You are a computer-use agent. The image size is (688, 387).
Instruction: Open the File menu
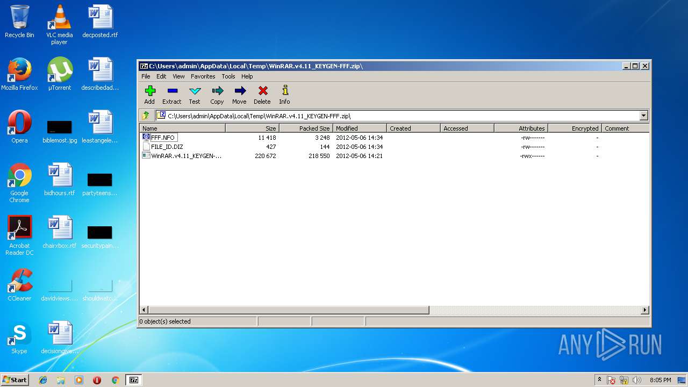146,76
